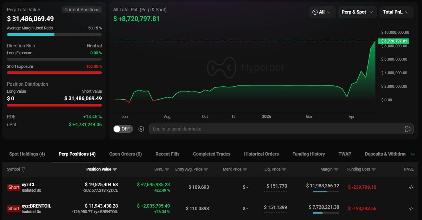This screenshot has height=220, width=422.
Task: Open the Perp & Spot dropdown
Action: [357, 12]
